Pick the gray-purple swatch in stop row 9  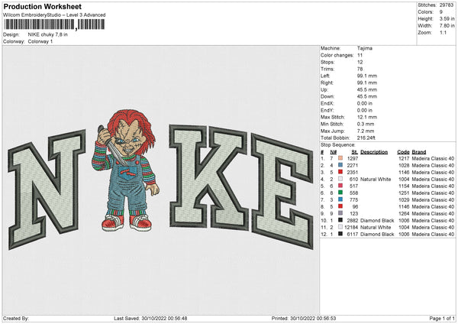click(340, 213)
